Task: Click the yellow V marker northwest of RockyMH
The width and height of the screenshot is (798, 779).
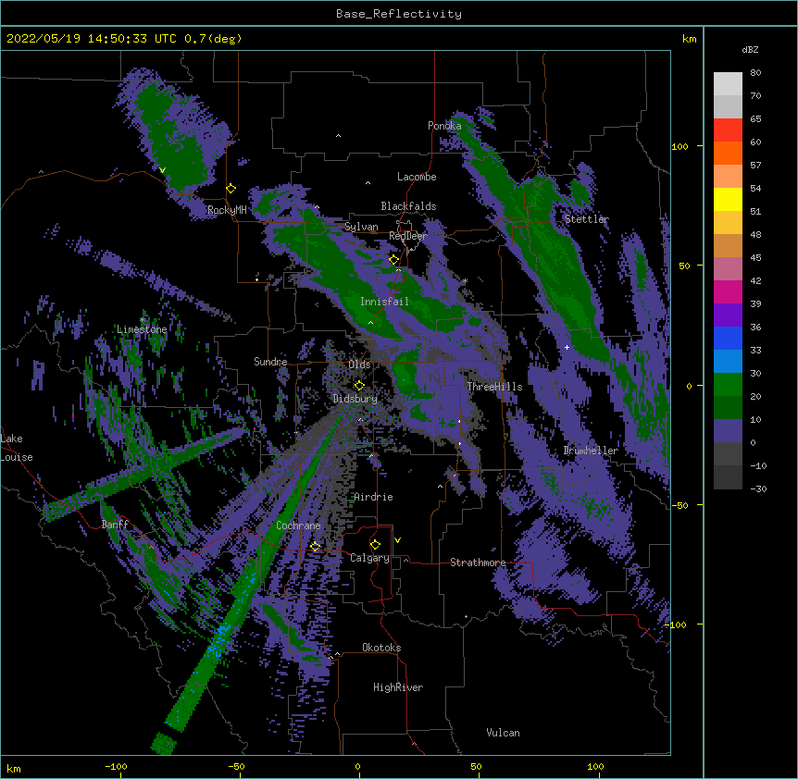Action: pos(162,170)
